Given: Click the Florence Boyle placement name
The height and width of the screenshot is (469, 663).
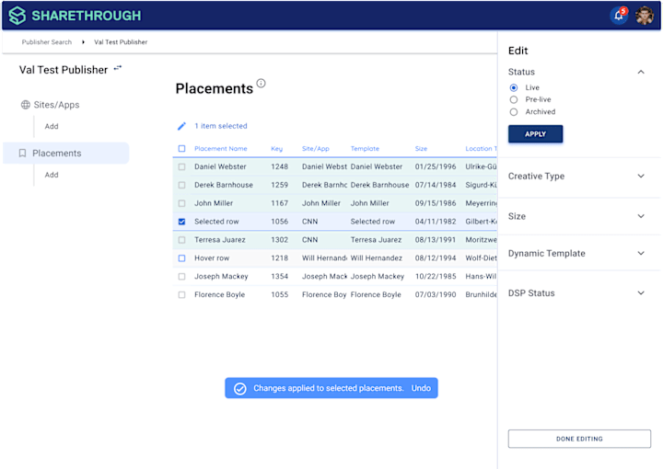Looking at the screenshot, I should (x=219, y=294).
